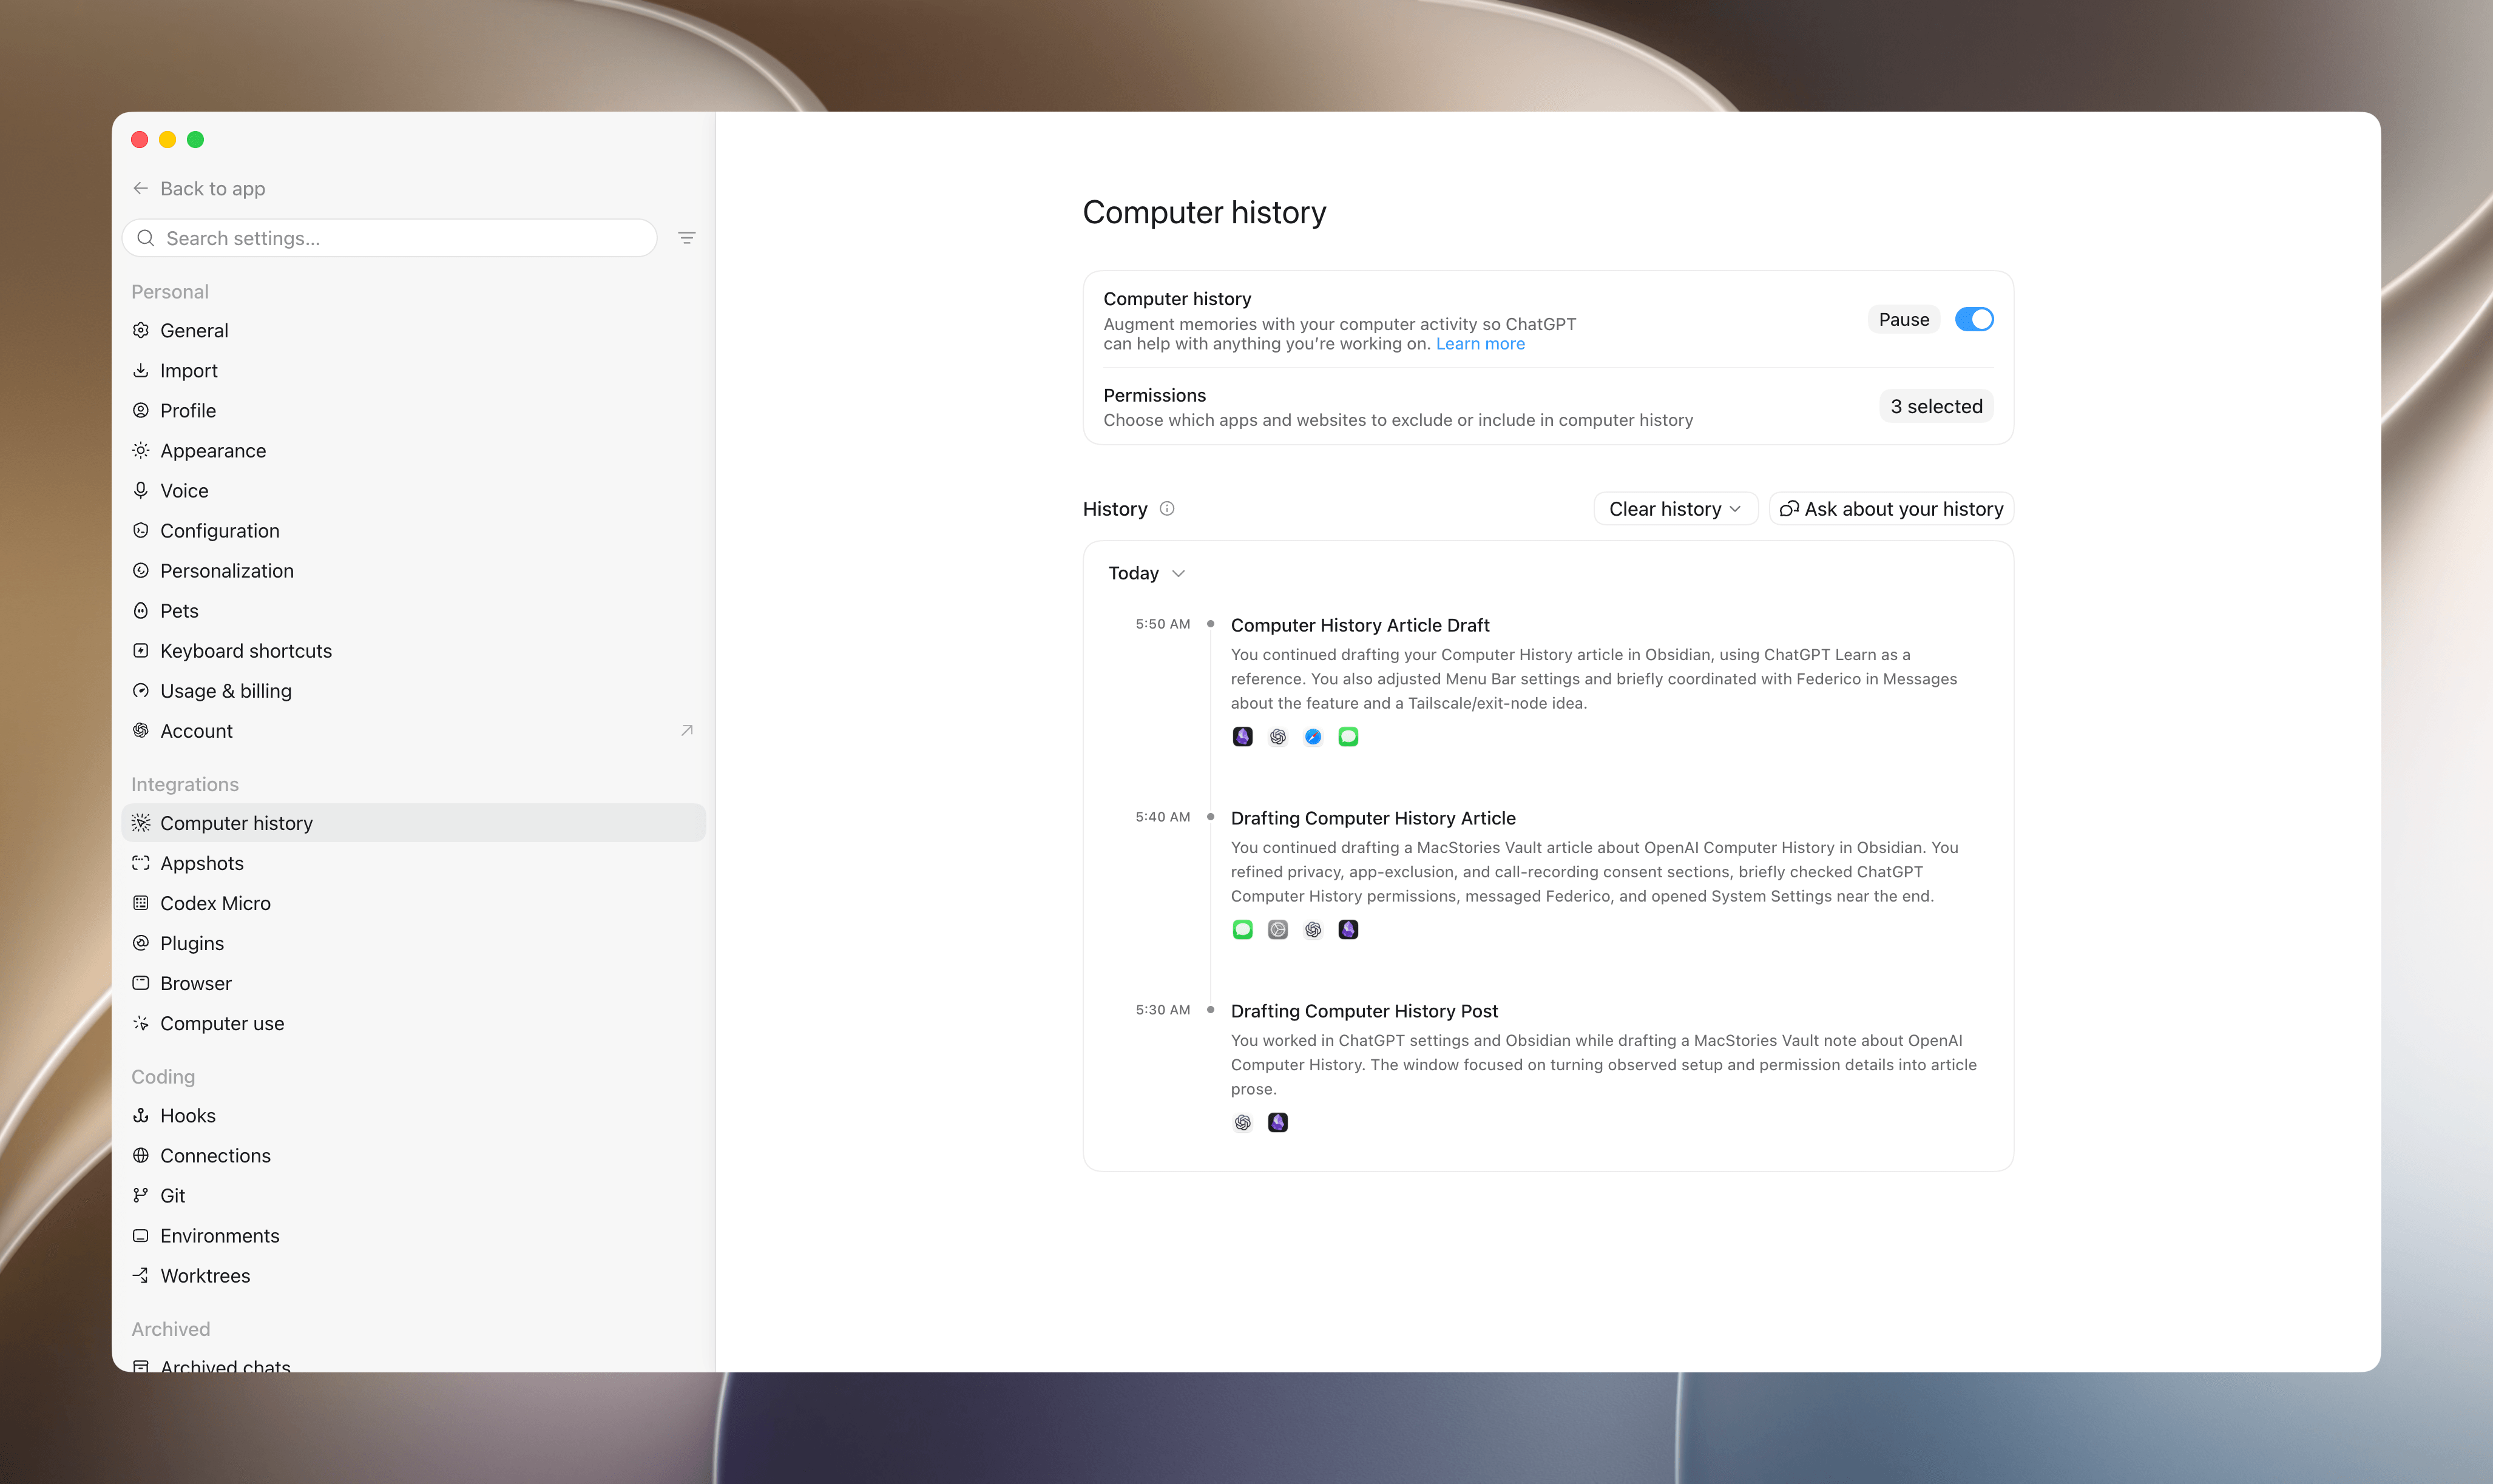Viewport: 2493px width, 1484px height.
Task: Select Pets in the sidebar
Action: point(413,611)
